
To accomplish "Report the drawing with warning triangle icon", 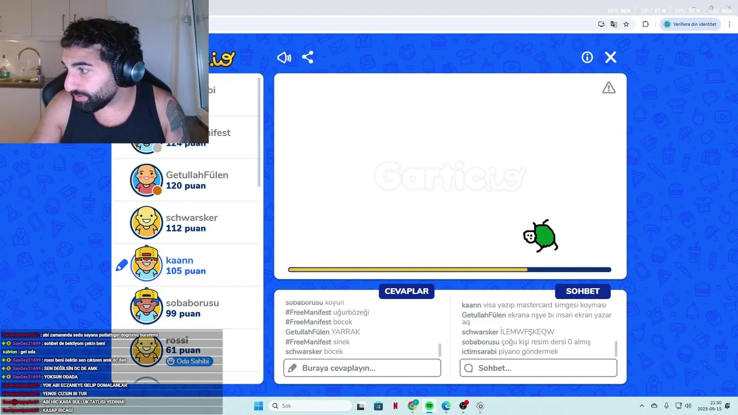I will [609, 88].
